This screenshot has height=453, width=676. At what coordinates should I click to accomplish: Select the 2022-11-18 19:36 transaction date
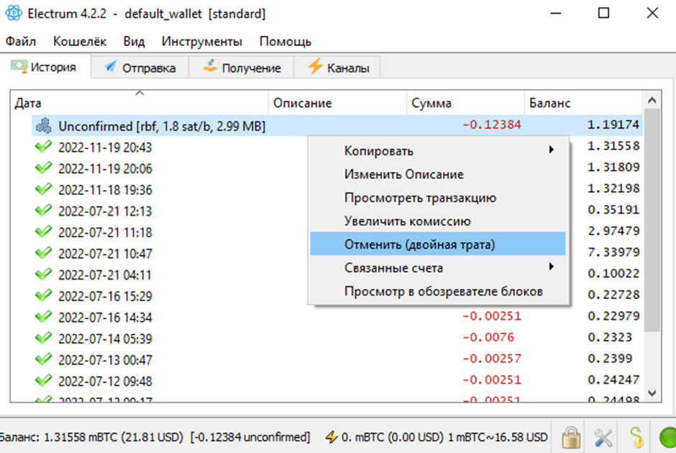(x=105, y=190)
